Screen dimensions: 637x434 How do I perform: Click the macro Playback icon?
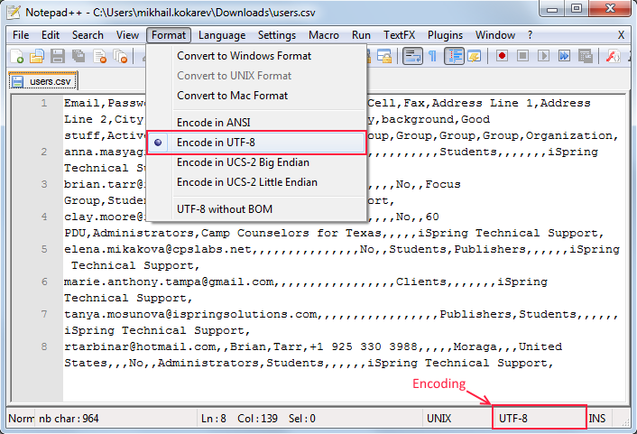543,56
